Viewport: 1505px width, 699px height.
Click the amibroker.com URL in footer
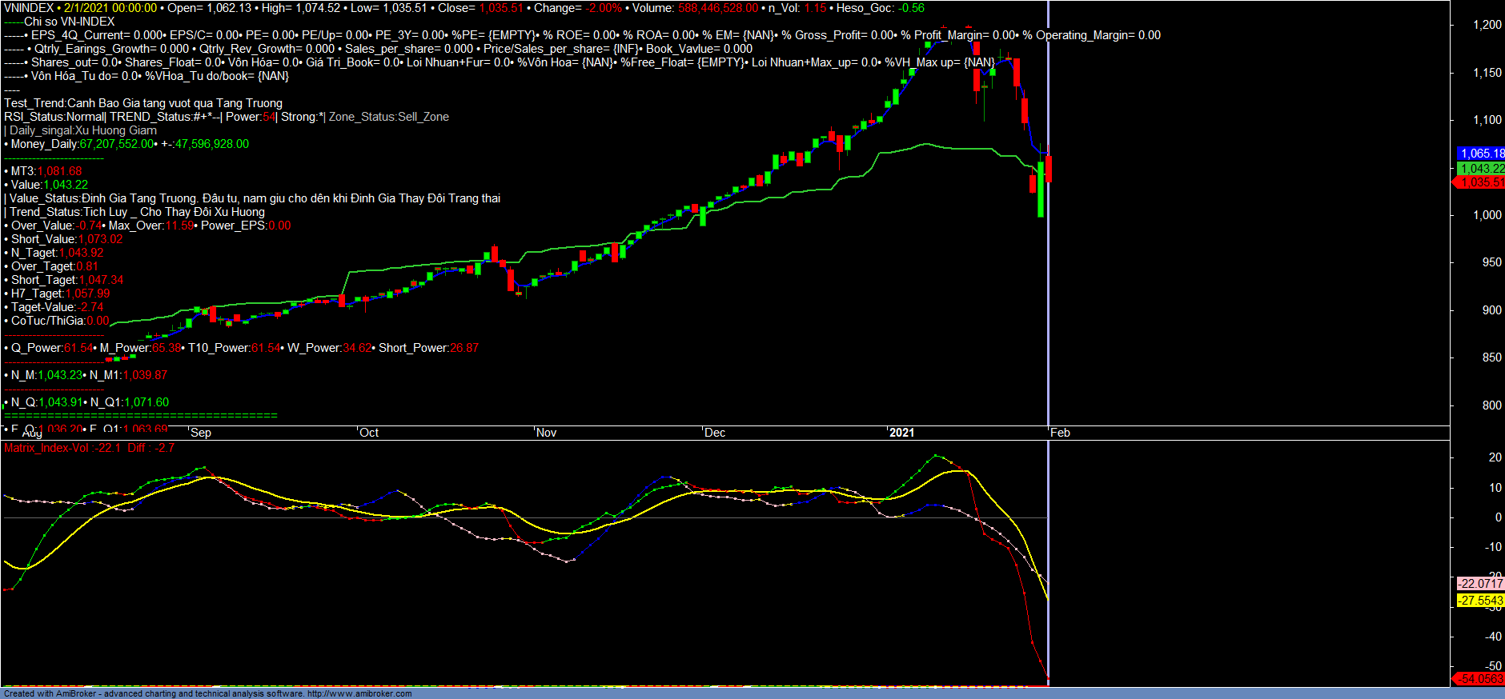(x=359, y=693)
